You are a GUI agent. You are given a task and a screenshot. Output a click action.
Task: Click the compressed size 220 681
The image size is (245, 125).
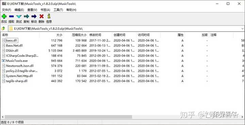[x=81, y=66]
